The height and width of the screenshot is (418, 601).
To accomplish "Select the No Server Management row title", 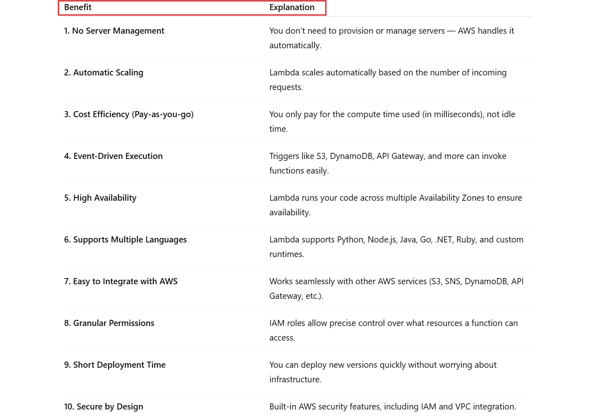I will 114,31.
